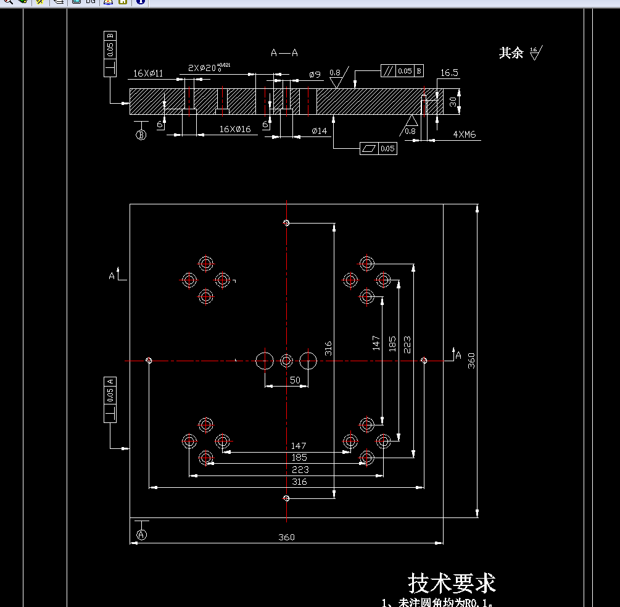Select the horizontal 147 dimension text
This screenshot has height=607, width=620.
[299, 446]
